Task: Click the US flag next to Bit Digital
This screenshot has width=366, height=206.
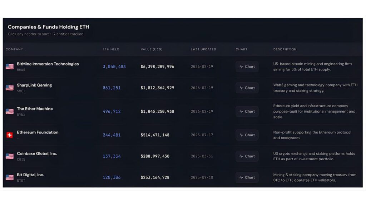Action: (10, 176)
